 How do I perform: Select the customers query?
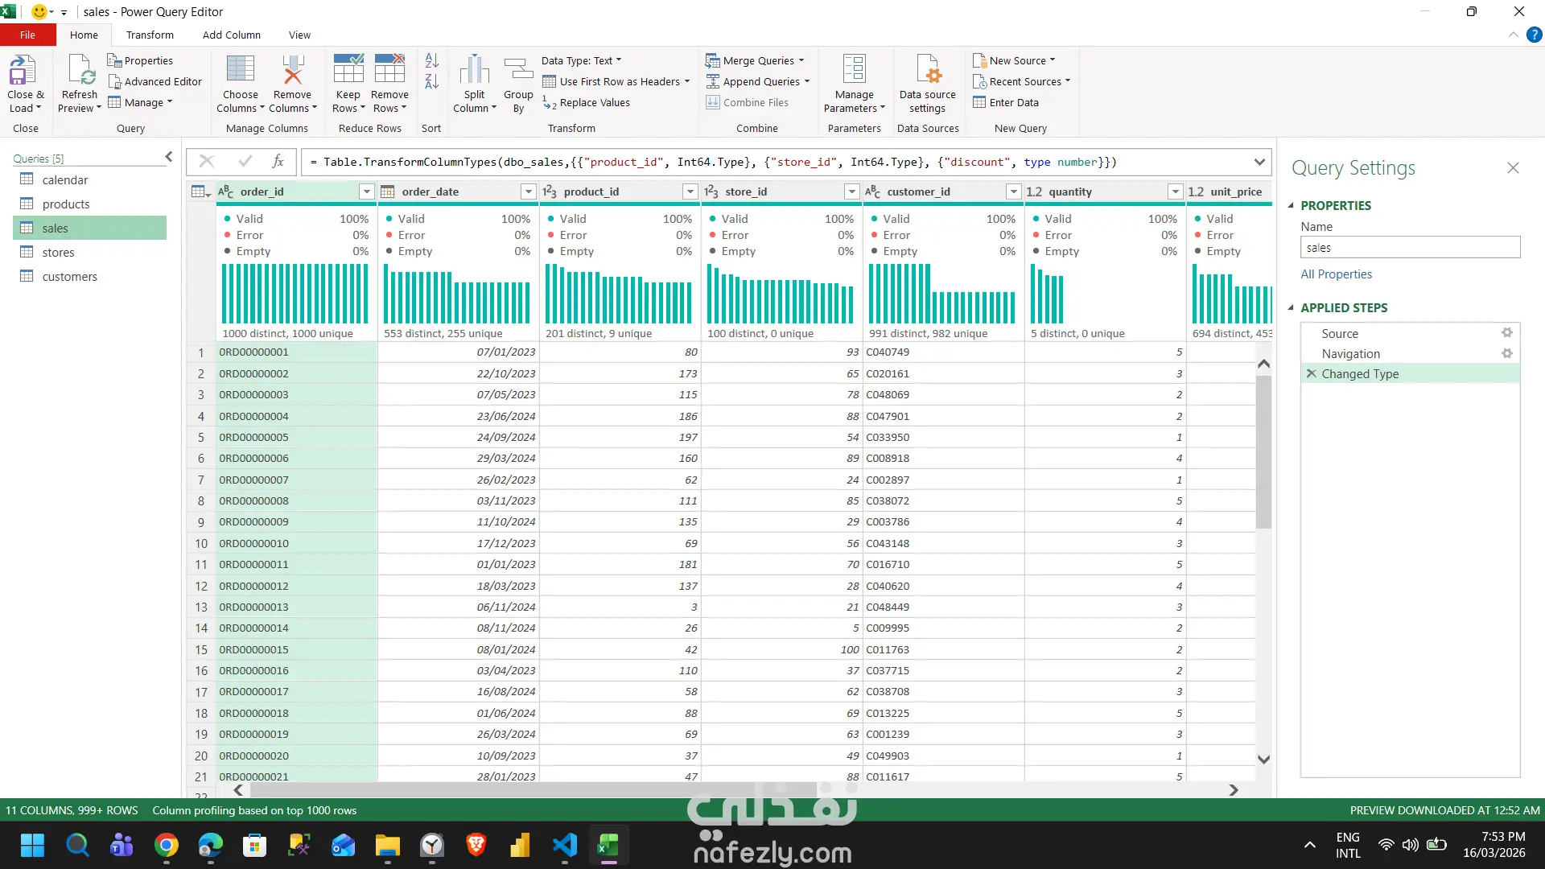[x=89, y=276]
